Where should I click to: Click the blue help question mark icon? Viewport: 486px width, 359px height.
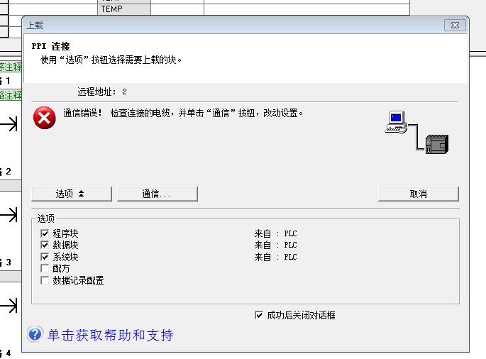point(35,334)
